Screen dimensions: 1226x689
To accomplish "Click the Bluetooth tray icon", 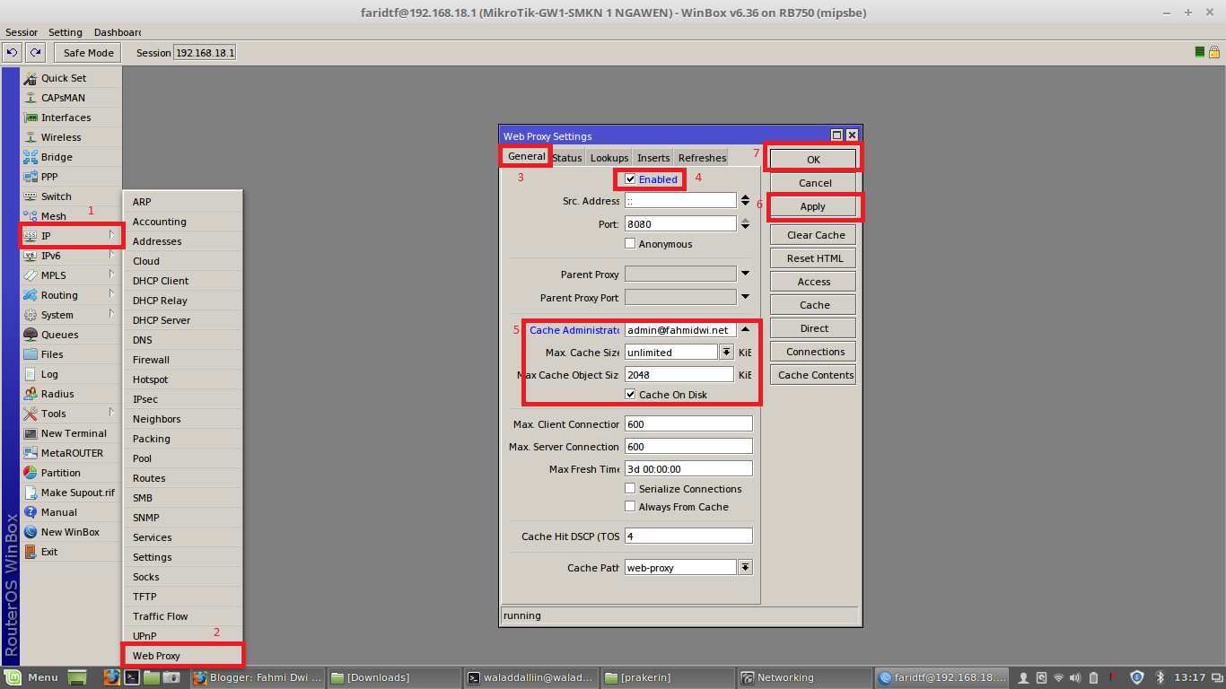I will pyautogui.click(x=1159, y=677).
